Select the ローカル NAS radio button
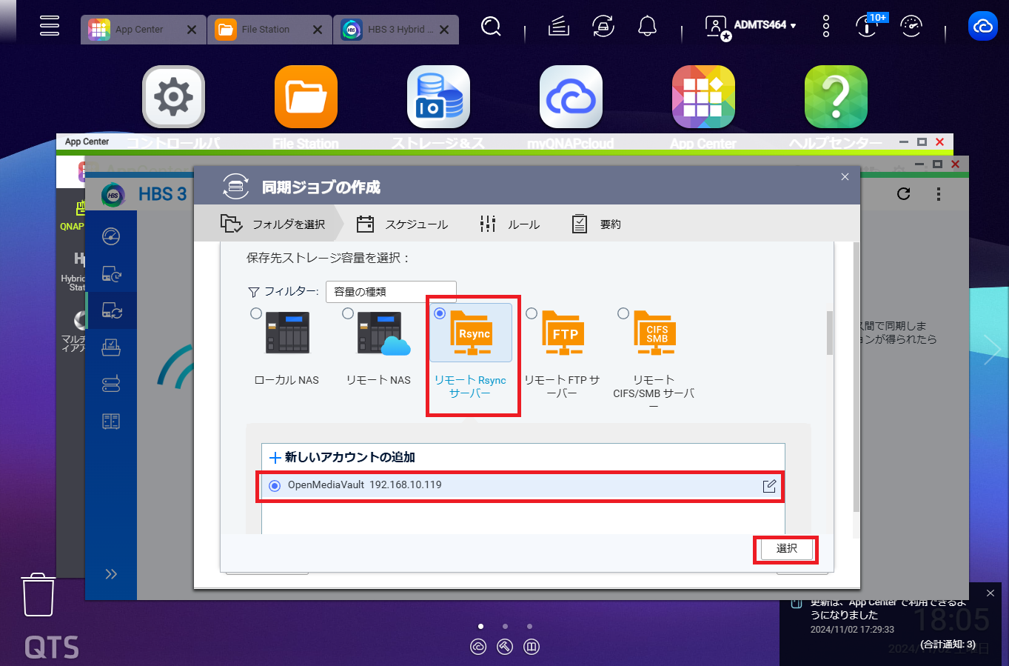This screenshot has width=1009, height=666. 256,313
